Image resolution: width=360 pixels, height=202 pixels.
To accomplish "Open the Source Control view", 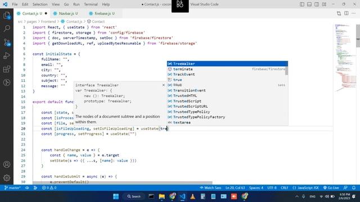I will pos(7,42).
